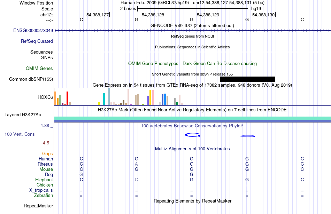Click '100 vertebrates Basewise Conservation by PhyloP' title
Viewport: 331px width, 214px height.
tap(192, 126)
